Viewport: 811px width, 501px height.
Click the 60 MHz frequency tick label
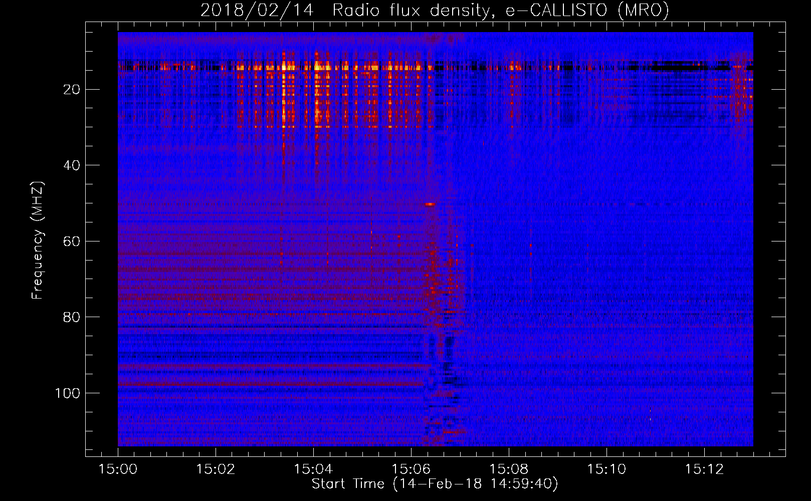[72, 241]
